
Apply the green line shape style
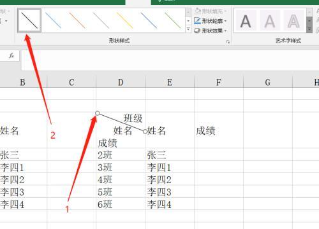(172, 20)
